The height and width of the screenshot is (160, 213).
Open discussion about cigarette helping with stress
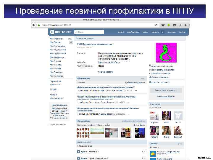[x=106, y=87]
